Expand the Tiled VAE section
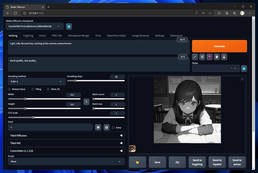 (66, 143)
